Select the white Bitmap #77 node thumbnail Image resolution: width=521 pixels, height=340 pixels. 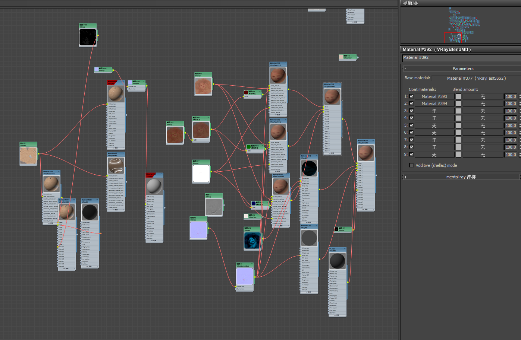tap(201, 174)
